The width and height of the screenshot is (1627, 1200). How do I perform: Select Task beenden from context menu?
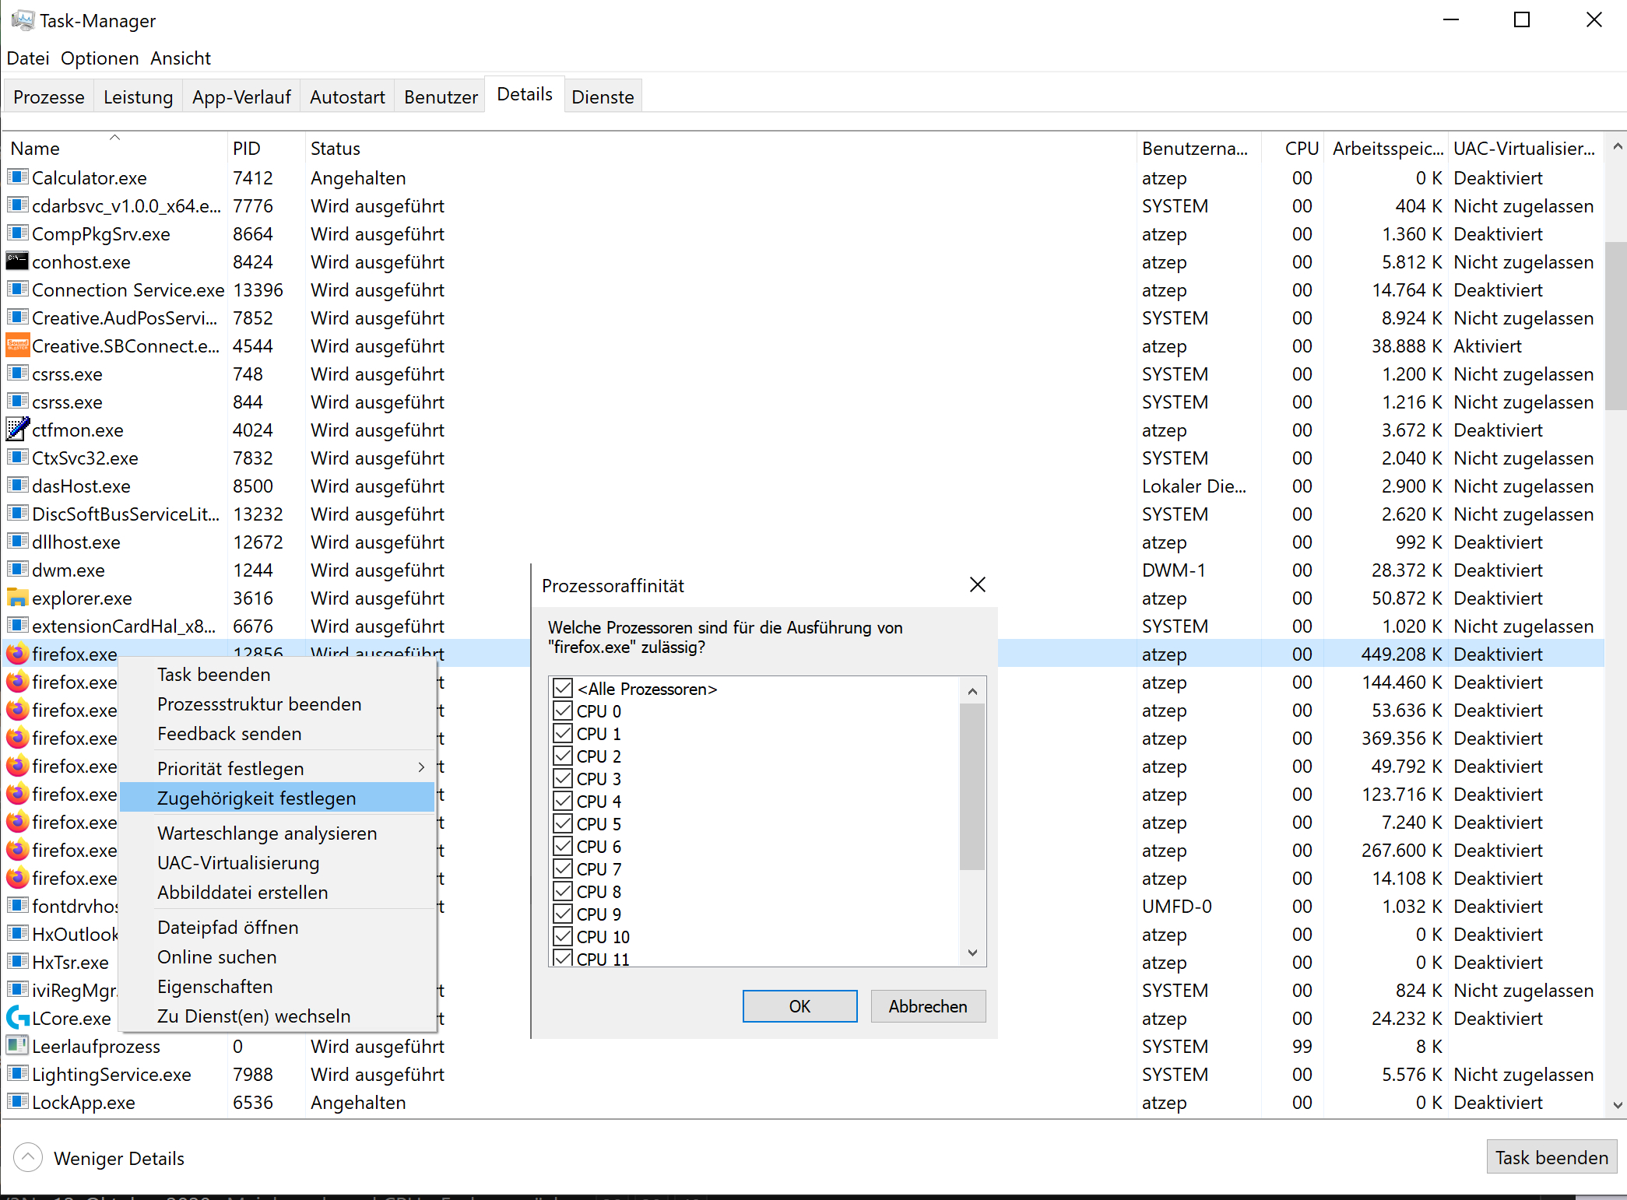(213, 673)
